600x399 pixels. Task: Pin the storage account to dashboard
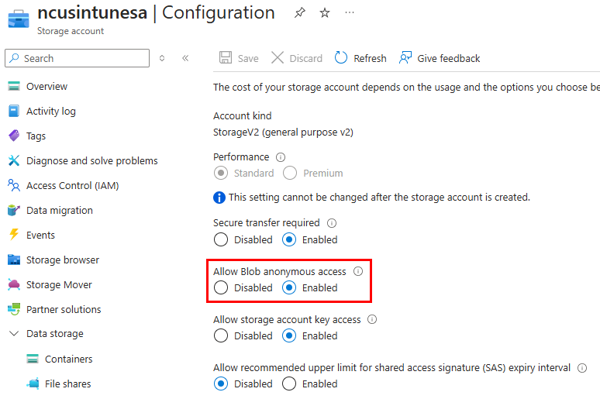click(299, 13)
